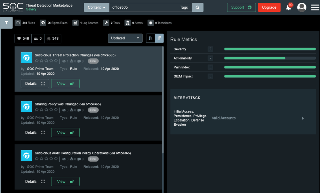
Task: Click the Rules briefcase icon
Action: pos(18,23)
